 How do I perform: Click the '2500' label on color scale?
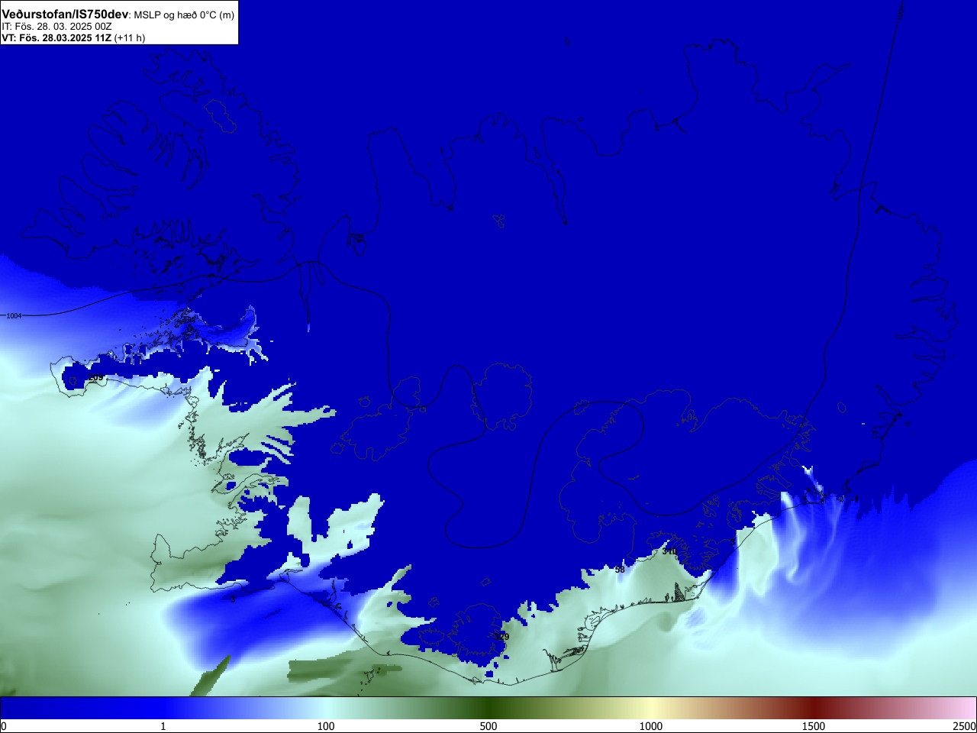click(965, 726)
